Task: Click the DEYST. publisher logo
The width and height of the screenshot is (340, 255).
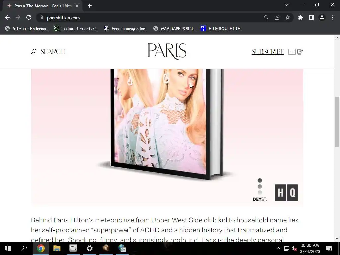Action: click(260, 190)
